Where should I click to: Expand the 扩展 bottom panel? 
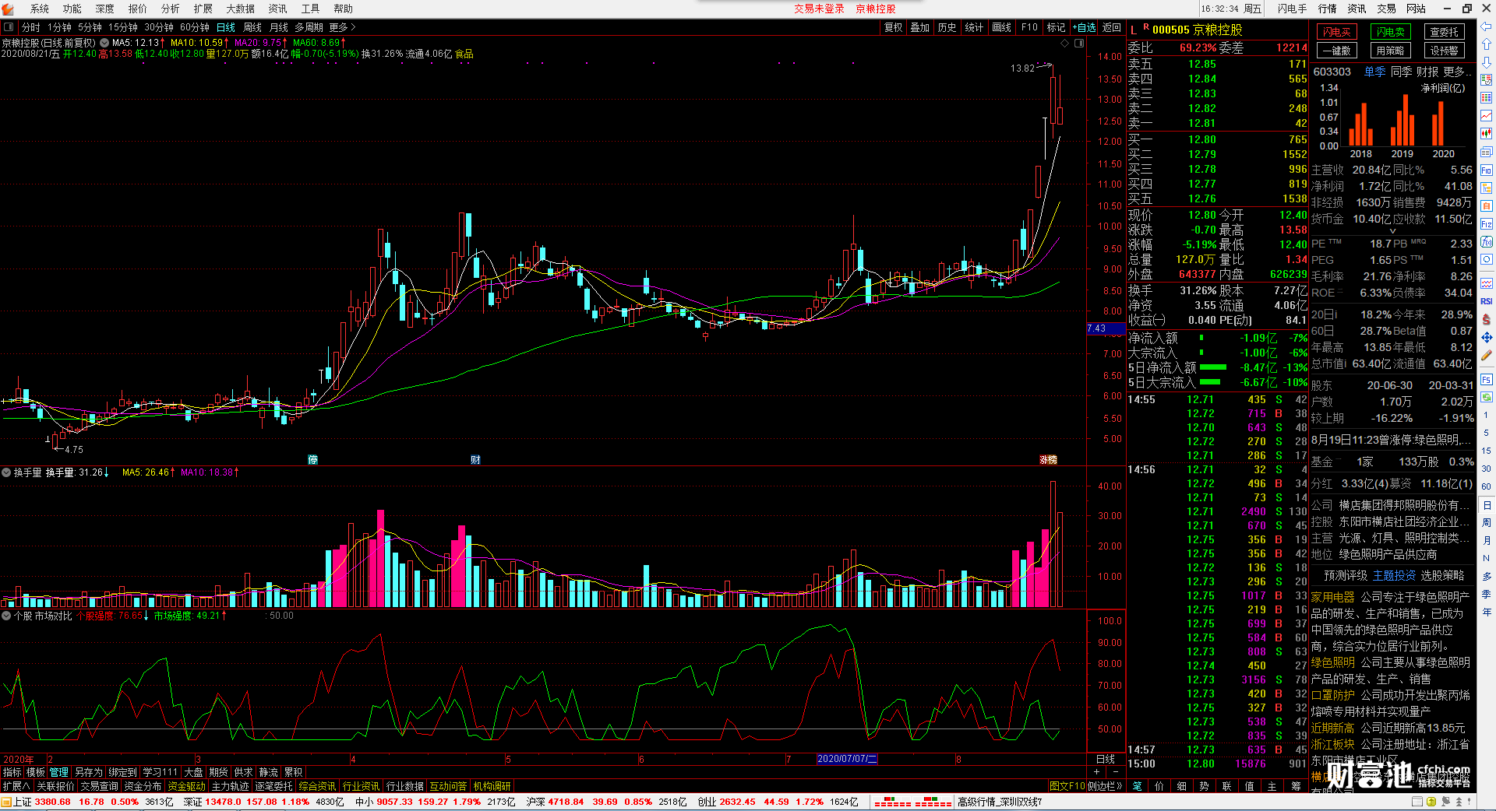tap(16, 786)
